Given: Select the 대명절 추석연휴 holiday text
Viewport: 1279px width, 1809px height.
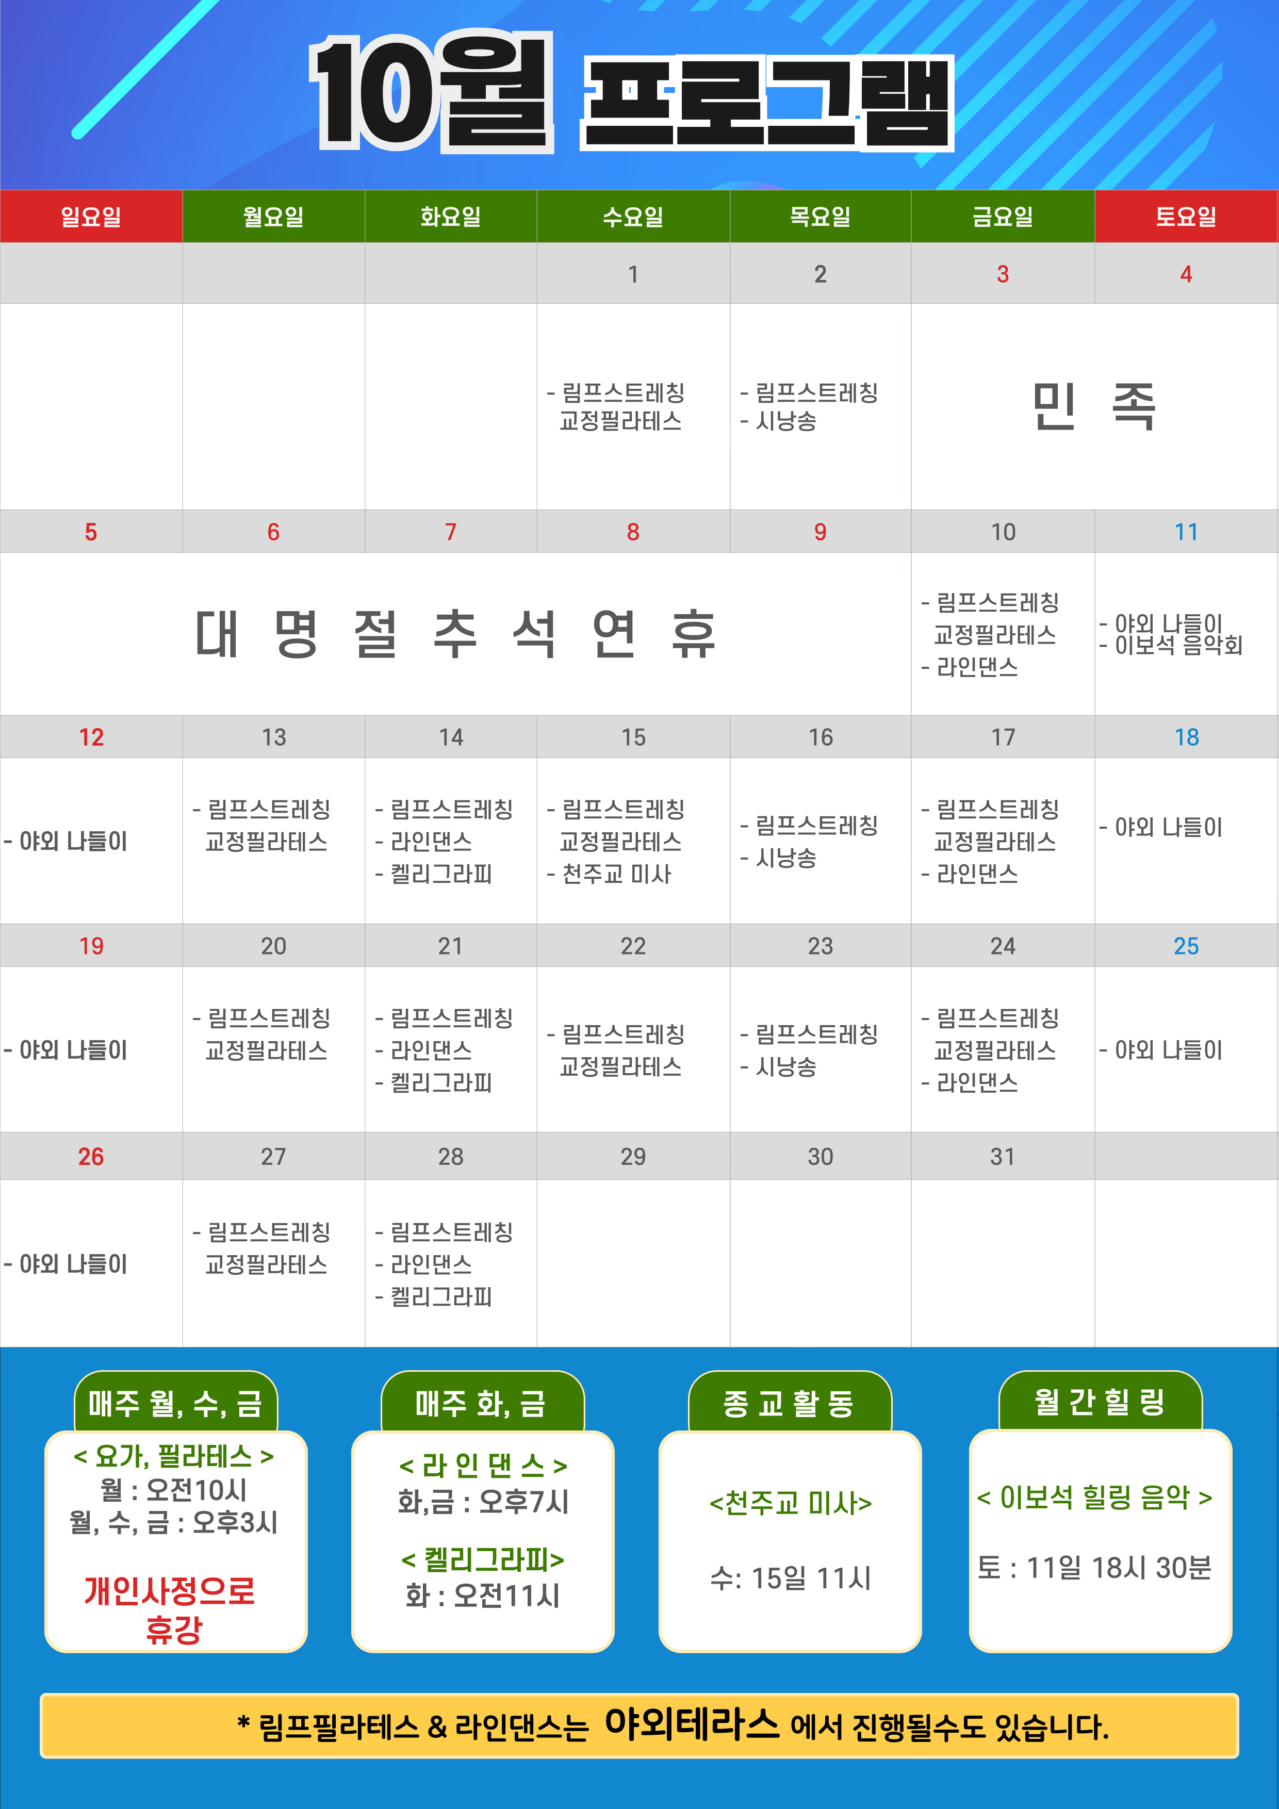Looking at the screenshot, I should click(x=455, y=634).
